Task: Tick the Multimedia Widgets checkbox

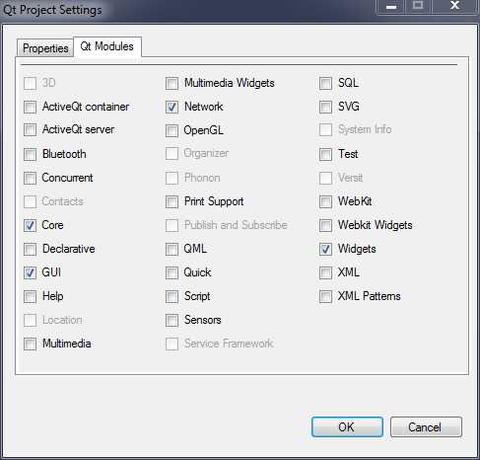Action: click(x=171, y=83)
